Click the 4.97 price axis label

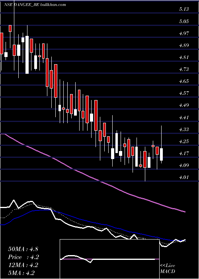(x=184, y=33)
